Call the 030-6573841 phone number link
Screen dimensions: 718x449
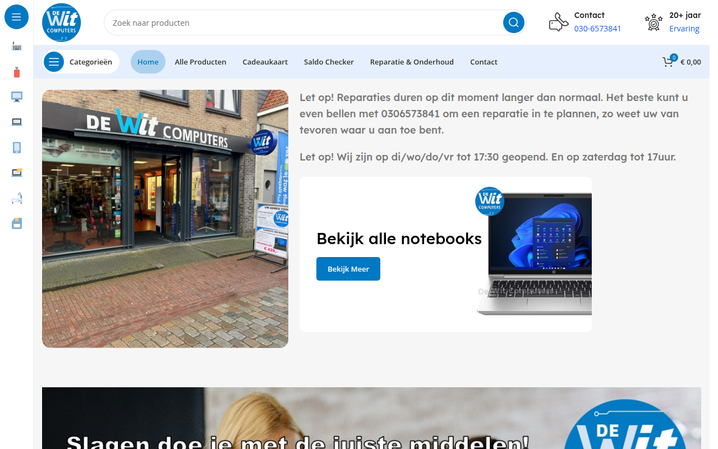click(597, 29)
